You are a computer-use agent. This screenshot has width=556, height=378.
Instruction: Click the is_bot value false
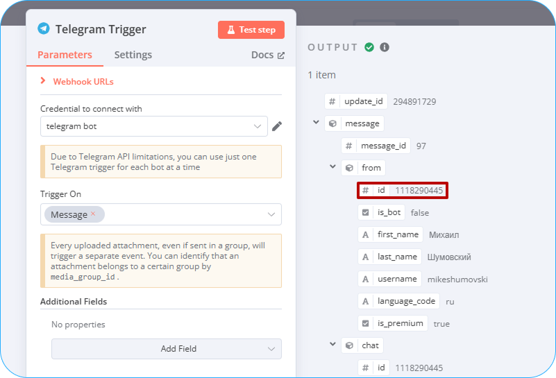click(420, 212)
